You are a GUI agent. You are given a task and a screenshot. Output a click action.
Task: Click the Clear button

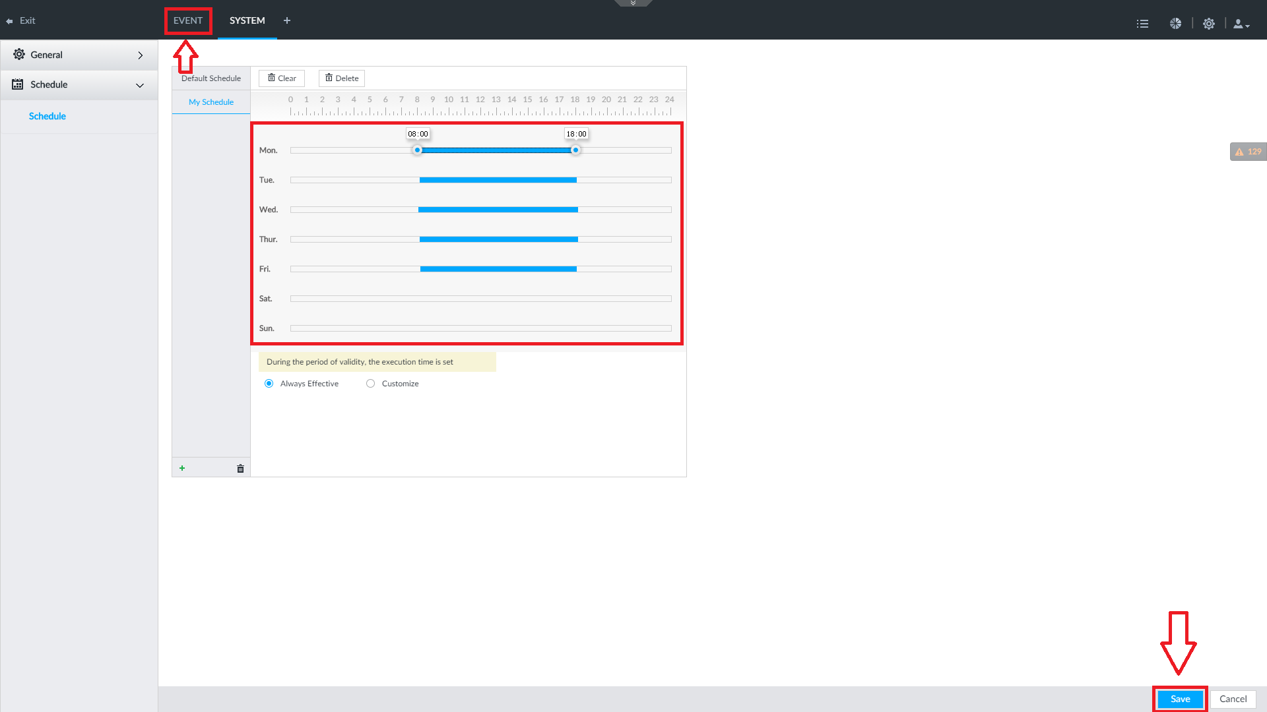[x=282, y=78]
